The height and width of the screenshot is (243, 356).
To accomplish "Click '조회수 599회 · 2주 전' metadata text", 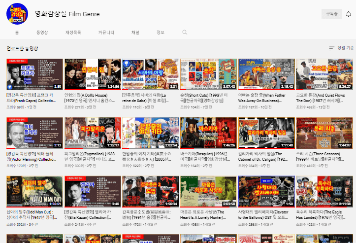I will pos(138,166).
